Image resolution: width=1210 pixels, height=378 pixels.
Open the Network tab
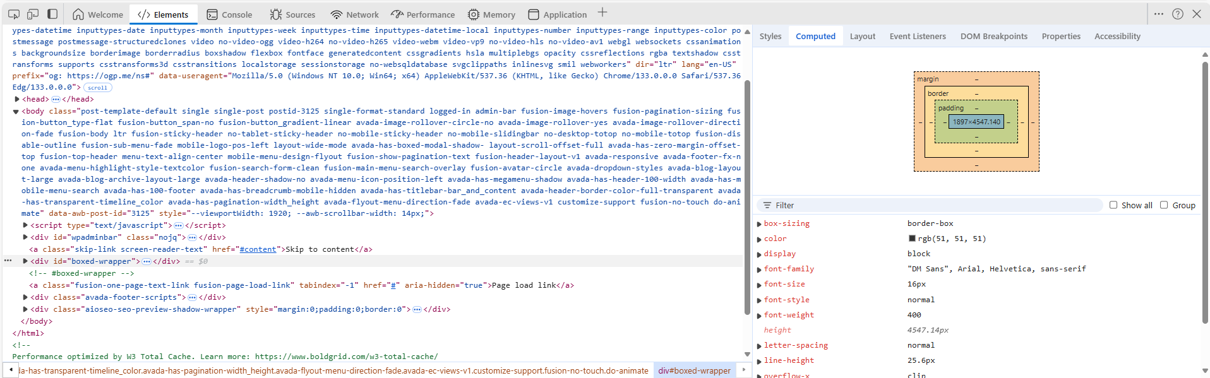tap(355, 15)
